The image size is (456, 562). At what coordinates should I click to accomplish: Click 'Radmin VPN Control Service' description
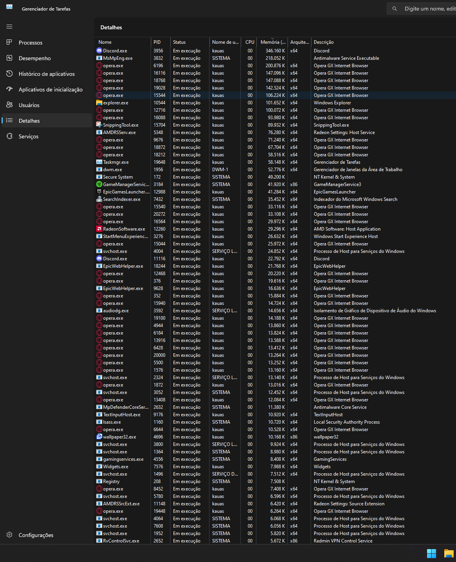[343, 541]
